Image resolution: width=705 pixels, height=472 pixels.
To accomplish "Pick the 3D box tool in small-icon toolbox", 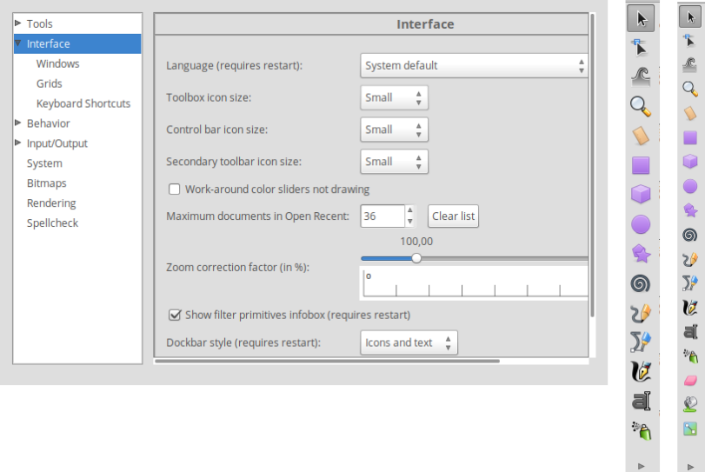I will tap(690, 162).
